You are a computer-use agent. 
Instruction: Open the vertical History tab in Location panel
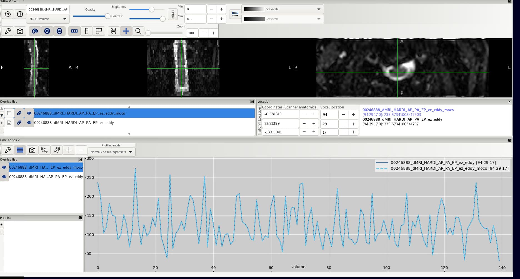point(259,129)
